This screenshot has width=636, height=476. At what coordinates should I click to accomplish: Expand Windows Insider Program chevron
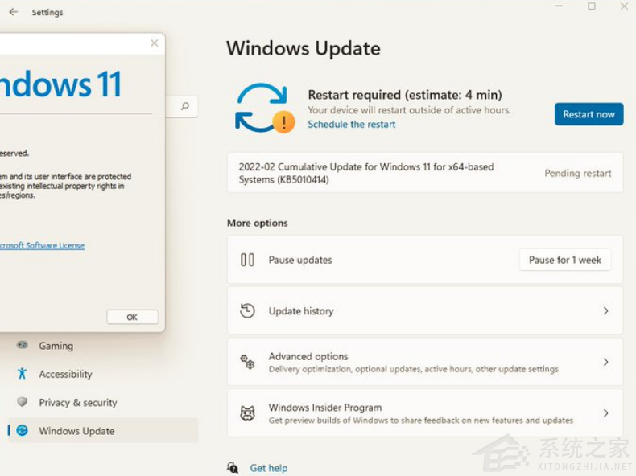[x=605, y=413]
